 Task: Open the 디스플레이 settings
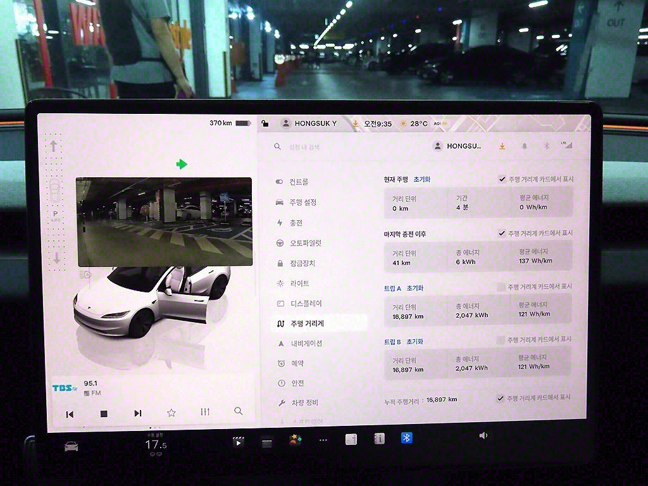pos(299,303)
